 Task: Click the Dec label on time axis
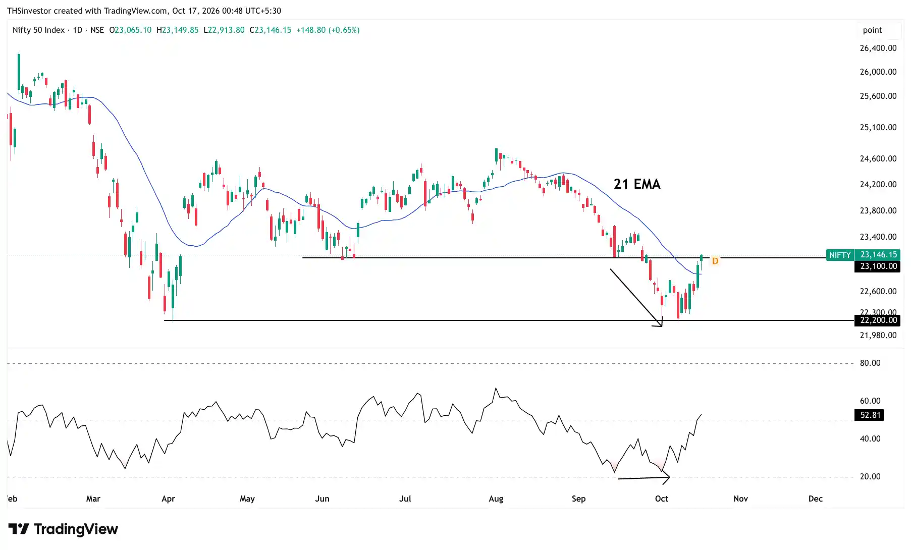(x=815, y=499)
